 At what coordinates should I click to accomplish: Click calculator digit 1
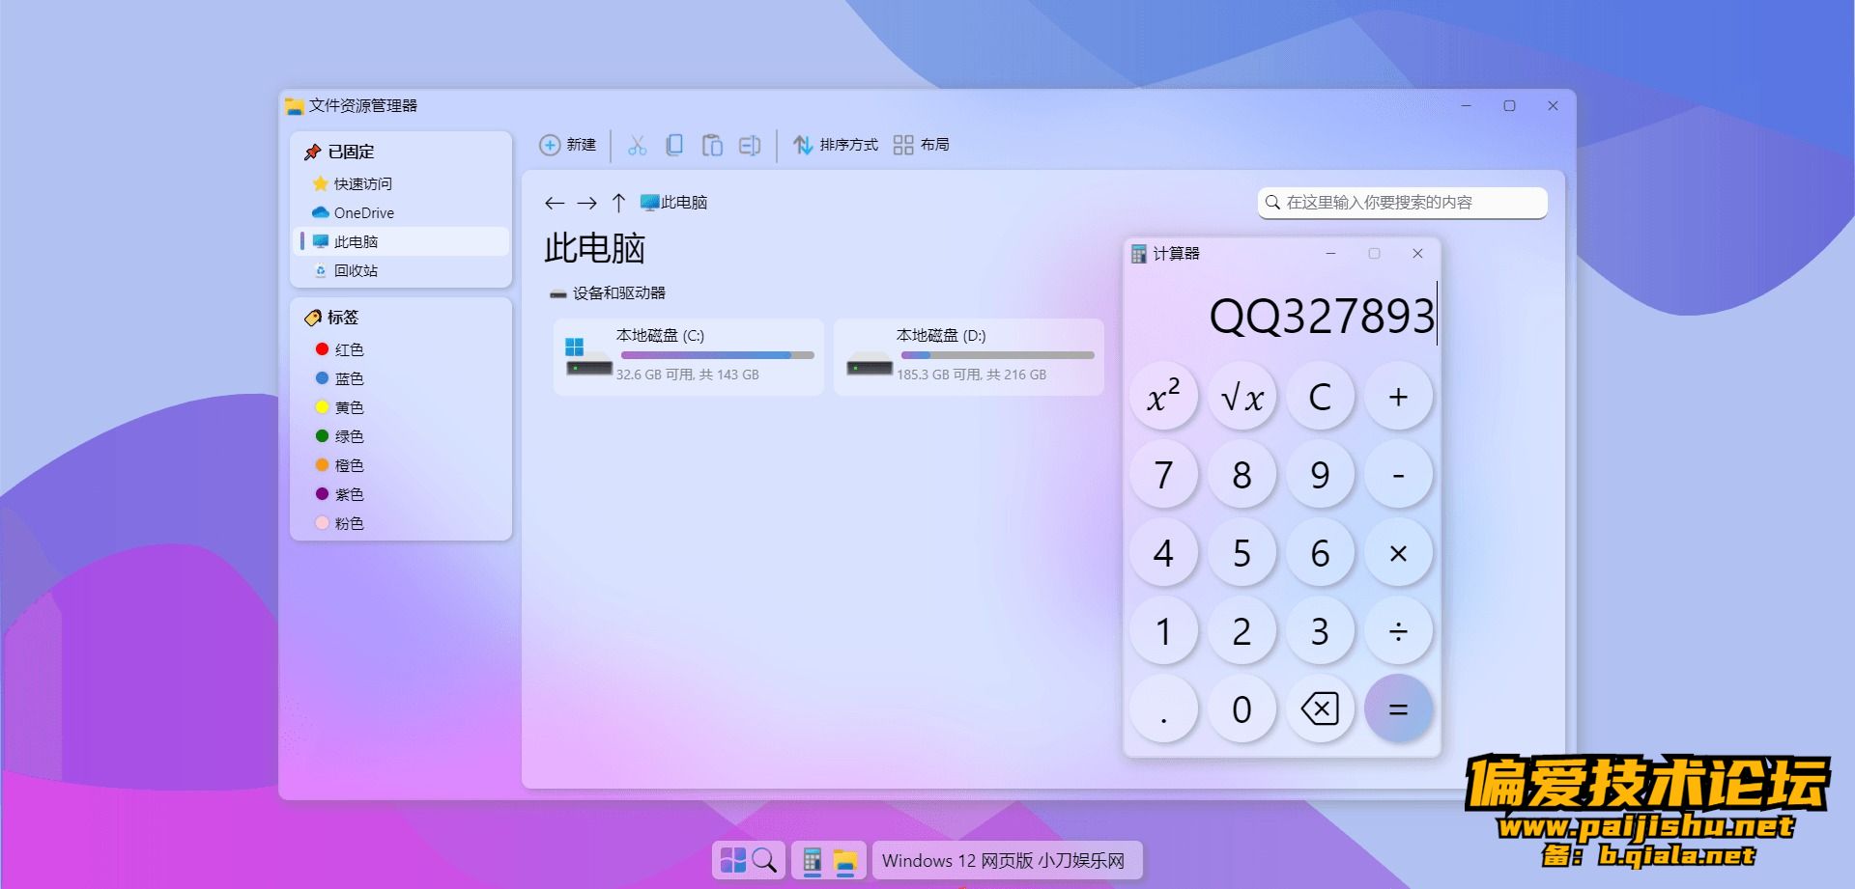(1163, 631)
